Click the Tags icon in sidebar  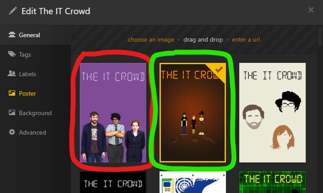(x=12, y=54)
